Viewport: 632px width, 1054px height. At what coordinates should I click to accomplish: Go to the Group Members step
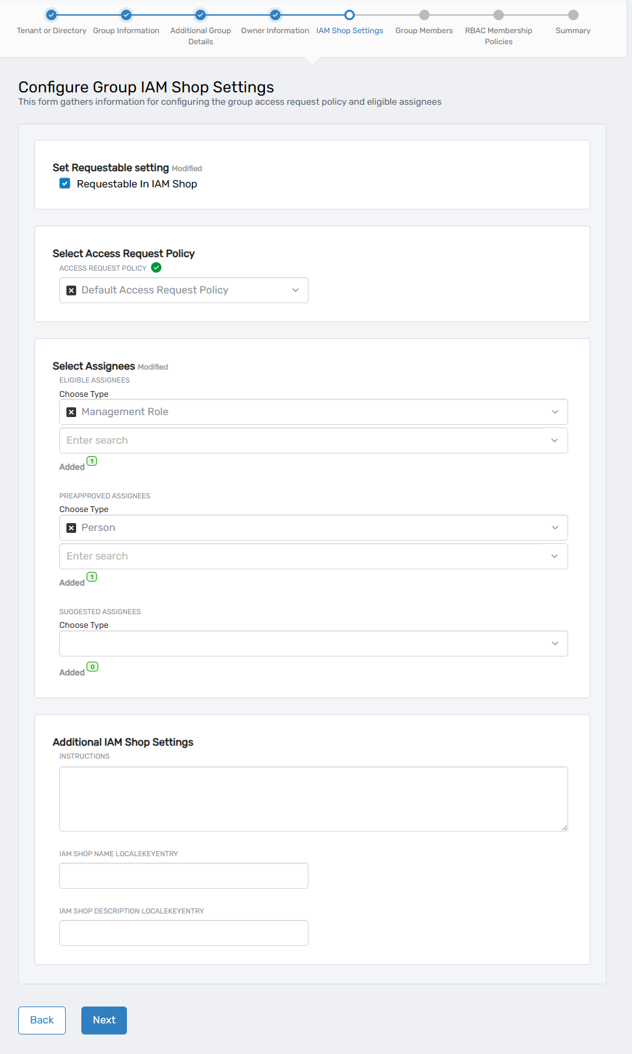click(x=424, y=15)
